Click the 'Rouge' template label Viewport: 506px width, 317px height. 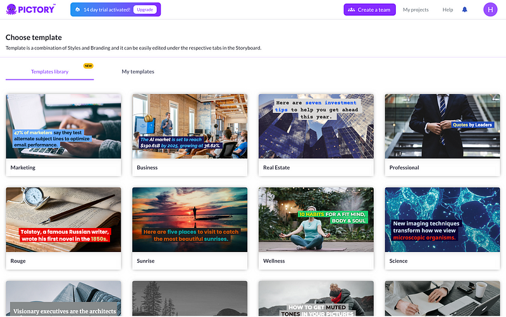coord(18,261)
